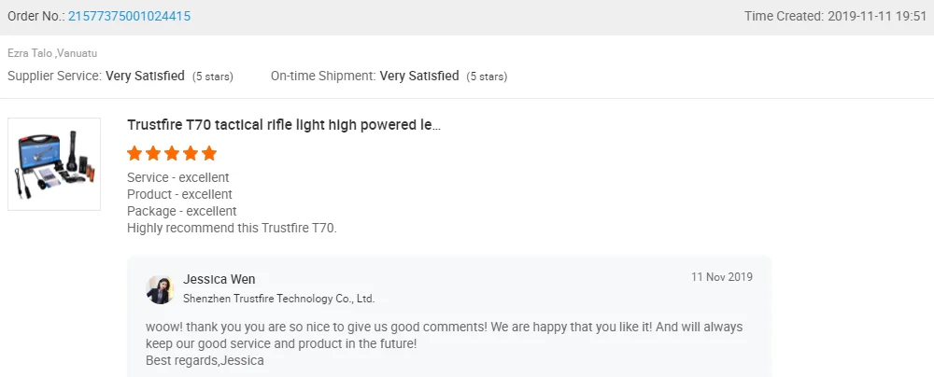
Task: Click the second orange rating star
Action: (153, 153)
